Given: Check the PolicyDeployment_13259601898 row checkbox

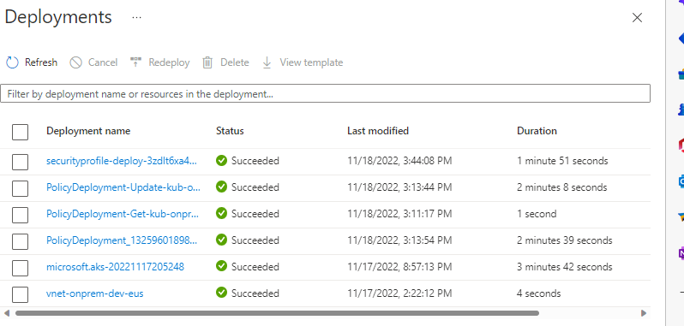Looking at the screenshot, I should pos(20,241).
